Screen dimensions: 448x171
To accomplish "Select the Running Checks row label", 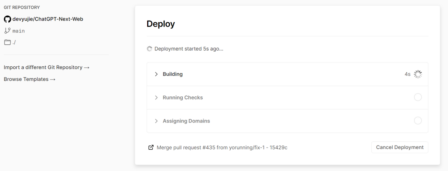I will [x=183, y=97].
